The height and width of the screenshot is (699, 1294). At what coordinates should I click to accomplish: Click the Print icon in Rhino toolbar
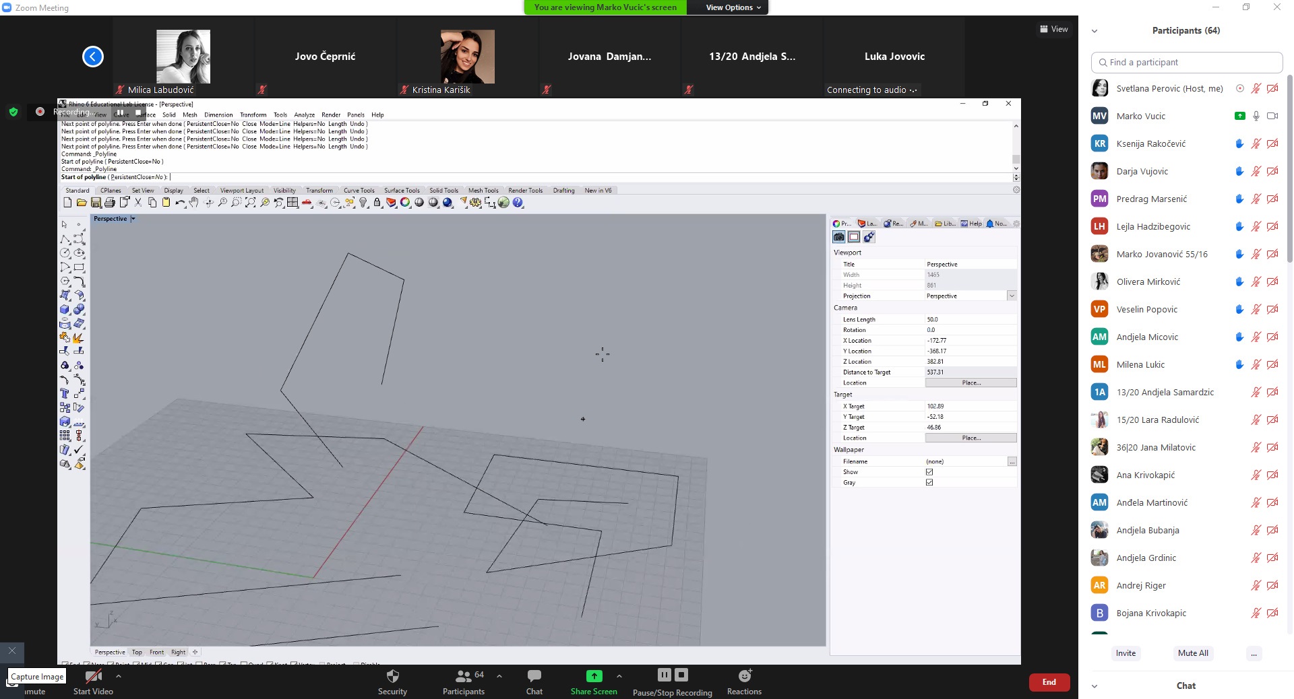(x=110, y=203)
